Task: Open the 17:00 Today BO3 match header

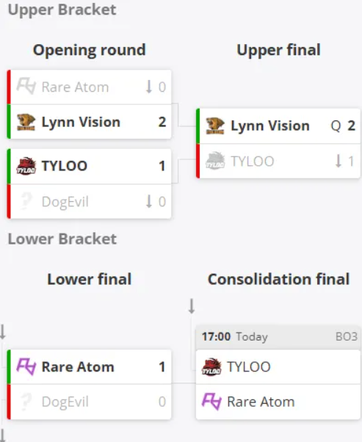Action: pos(278,337)
